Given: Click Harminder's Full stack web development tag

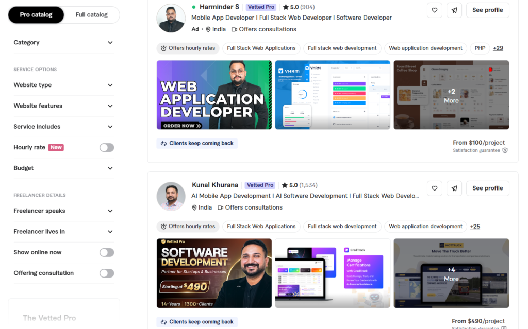Looking at the screenshot, I should pyautogui.click(x=342, y=48).
